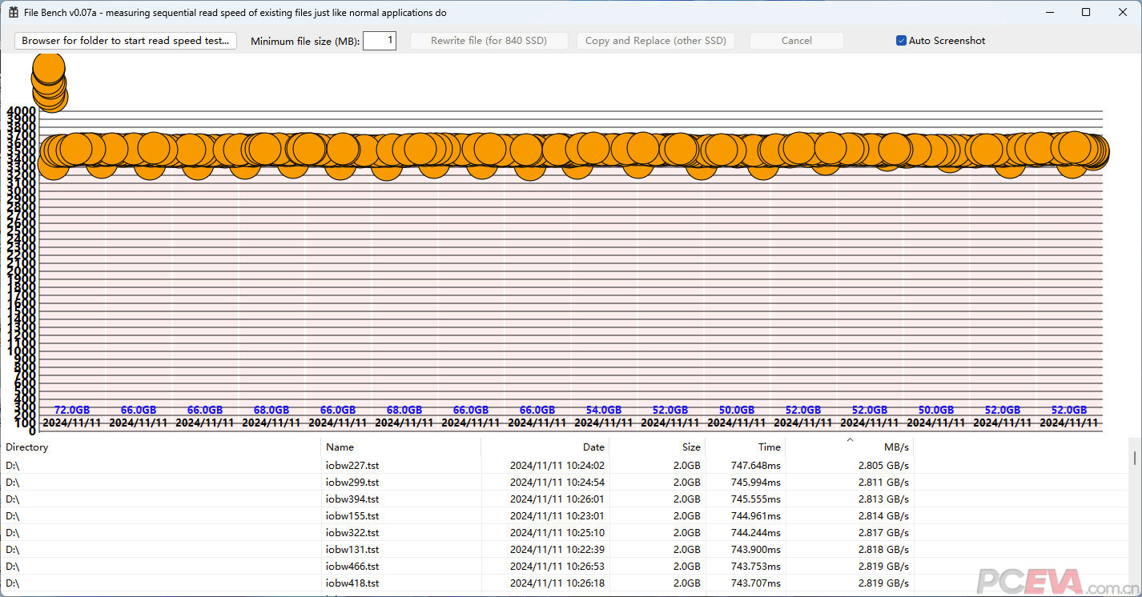Click the results list vertical scrollbar thumb
The height and width of the screenshot is (597, 1142).
[x=1134, y=457]
